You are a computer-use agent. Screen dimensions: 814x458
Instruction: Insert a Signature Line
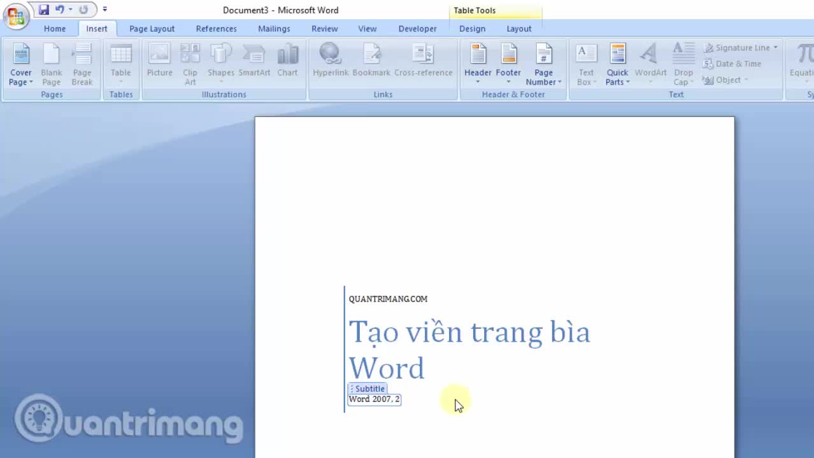click(736, 48)
